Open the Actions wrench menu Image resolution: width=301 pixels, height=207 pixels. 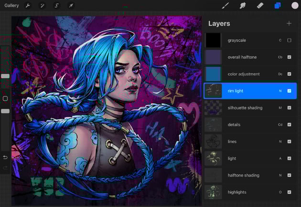click(x=28, y=6)
